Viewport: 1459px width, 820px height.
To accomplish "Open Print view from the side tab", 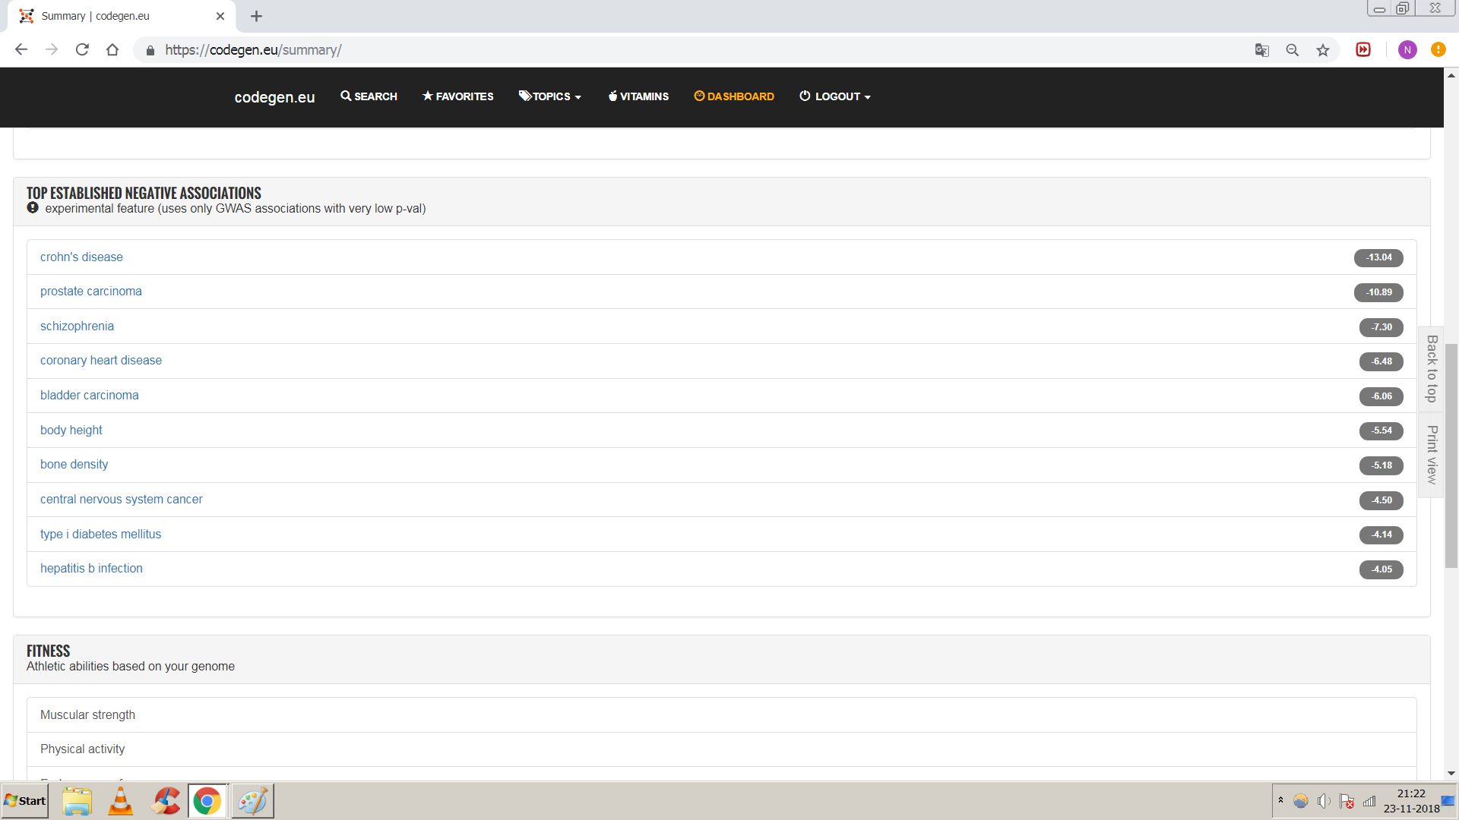I will 1432,455.
